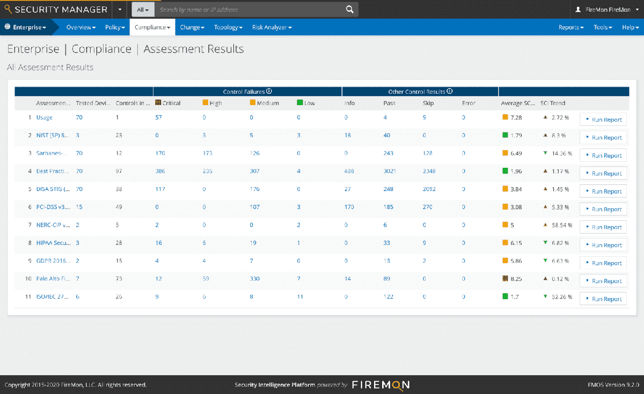This screenshot has width=644, height=394.
Task: Click the Enterprise globe icon
Action: (x=7, y=26)
